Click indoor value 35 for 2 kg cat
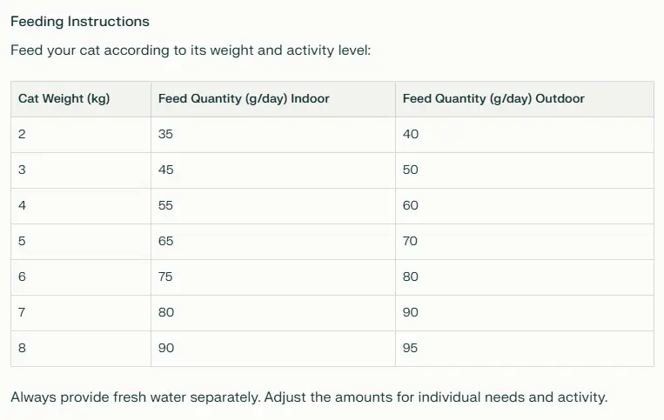This screenshot has height=420, width=664. tap(273, 135)
